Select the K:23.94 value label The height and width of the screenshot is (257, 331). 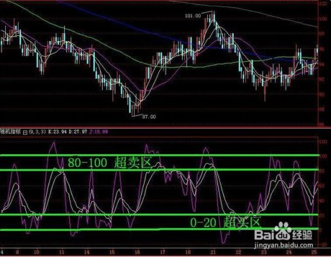tap(58, 132)
